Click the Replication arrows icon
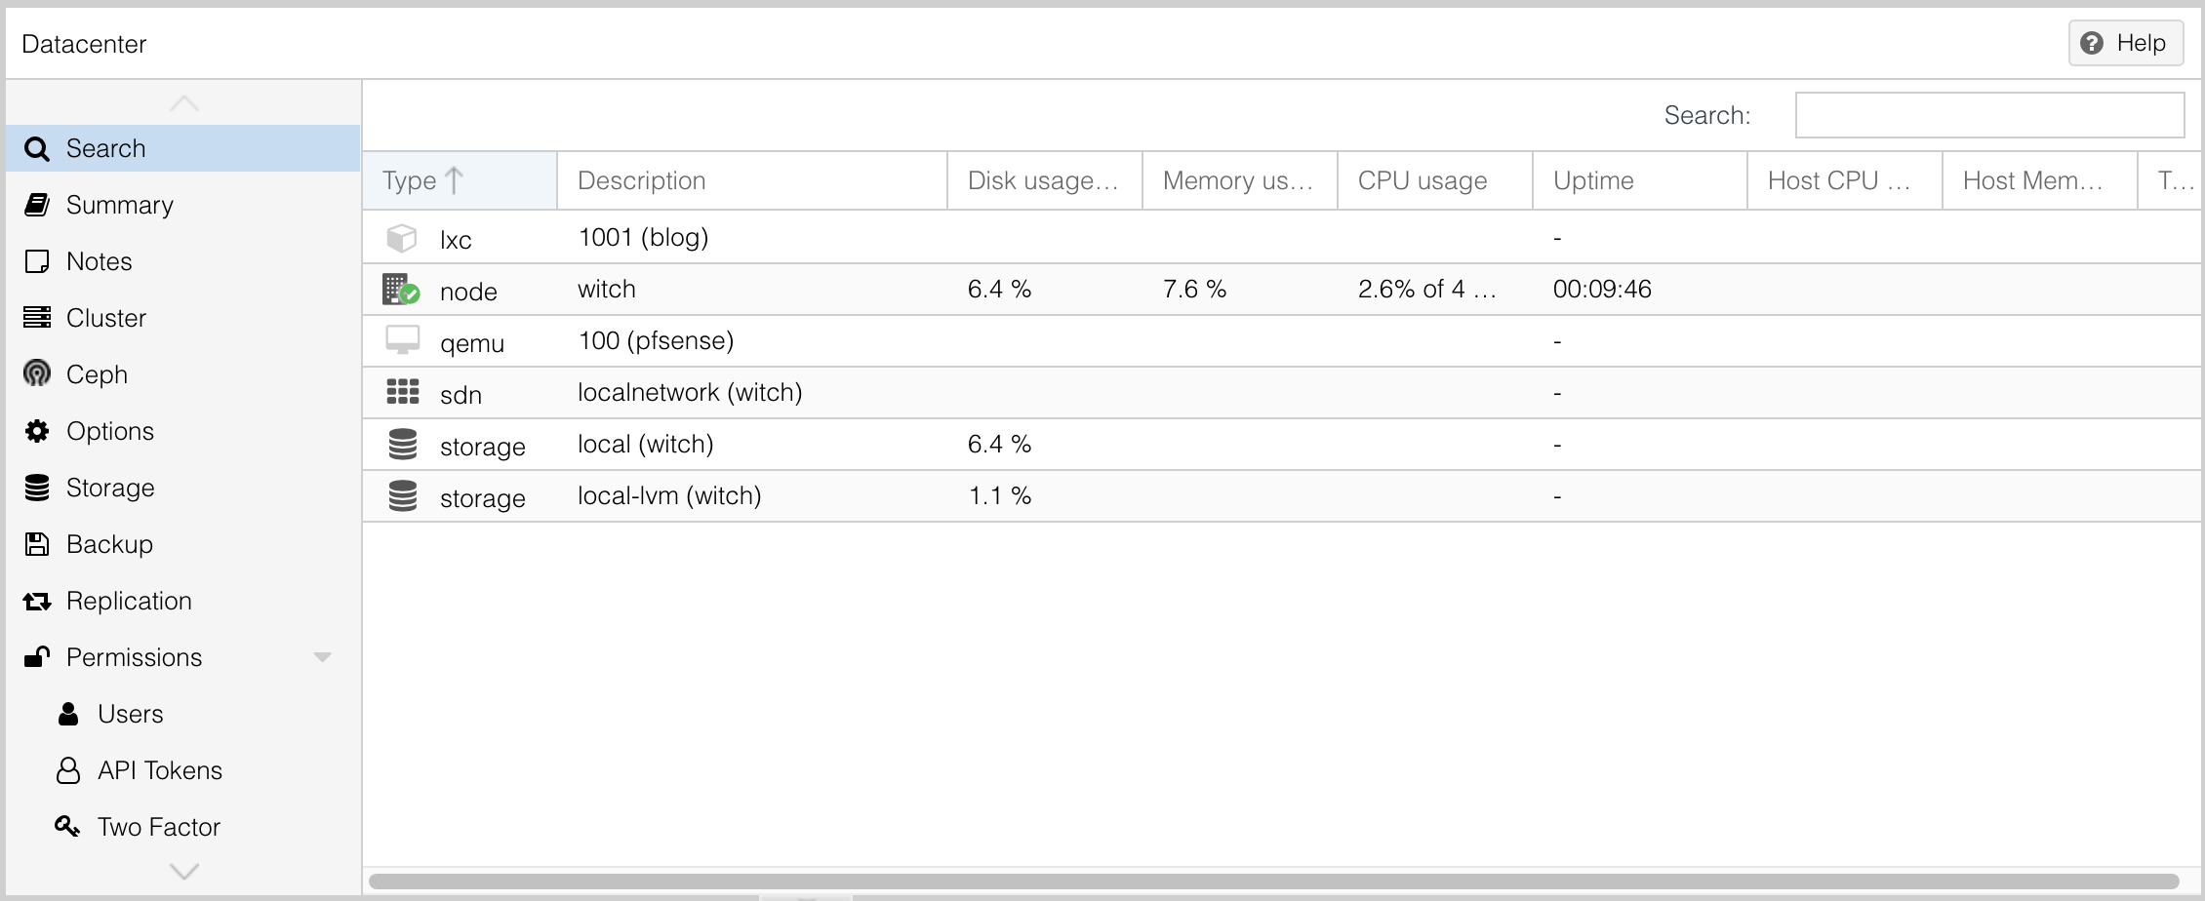Image resolution: width=2205 pixels, height=901 pixels. tap(37, 601)
